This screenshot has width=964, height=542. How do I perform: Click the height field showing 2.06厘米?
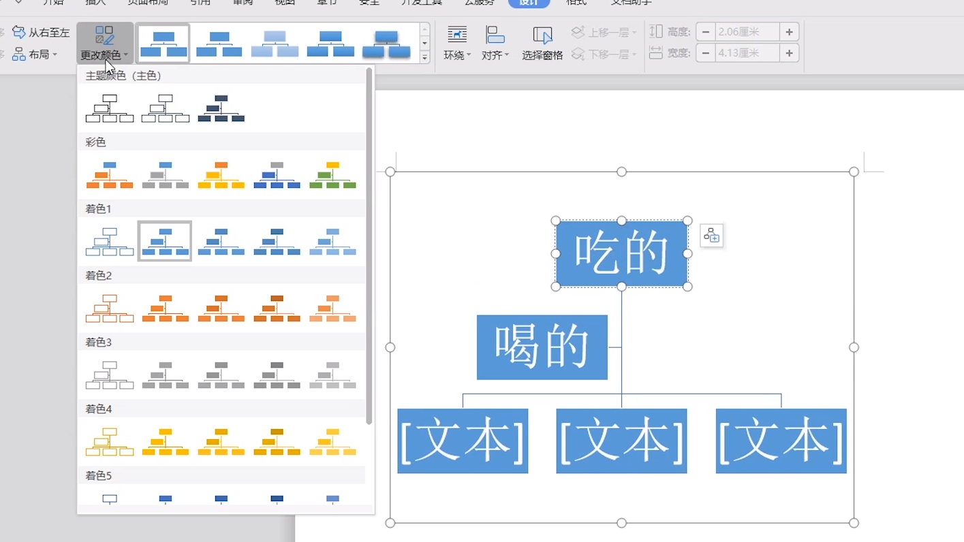pos(747,32)
